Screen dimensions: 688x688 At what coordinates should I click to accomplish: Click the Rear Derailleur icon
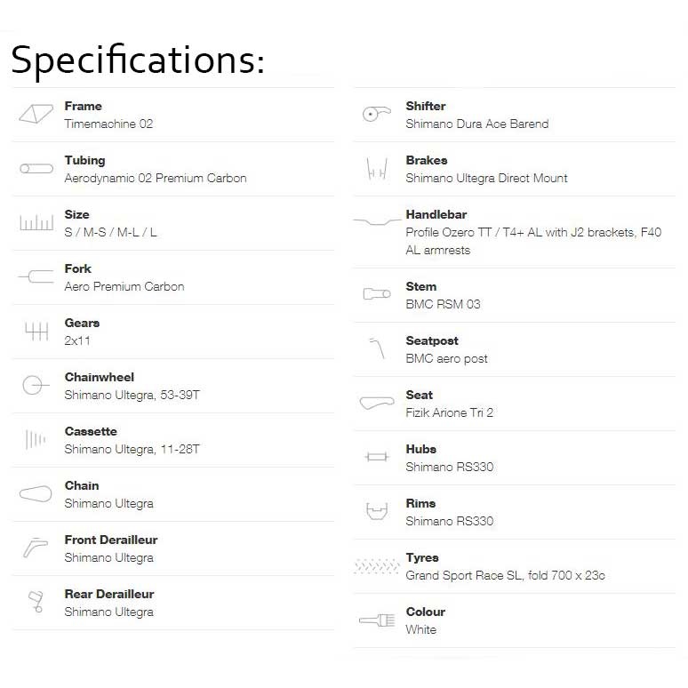tap(36, 602)
